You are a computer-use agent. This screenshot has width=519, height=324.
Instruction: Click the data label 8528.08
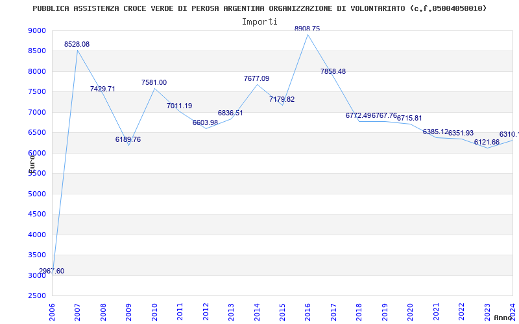[77, 44]
